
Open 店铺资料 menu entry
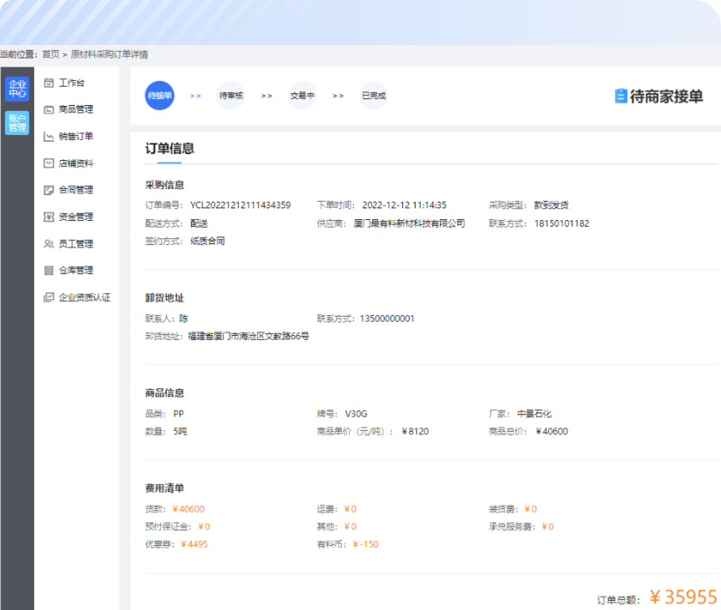[76, 163]
